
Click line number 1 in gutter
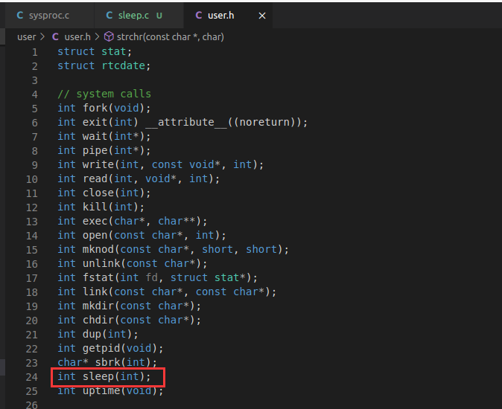[34, 52]
